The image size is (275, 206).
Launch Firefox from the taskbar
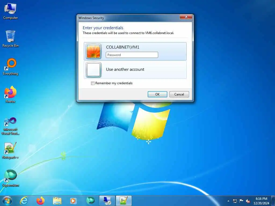[40, 201]
